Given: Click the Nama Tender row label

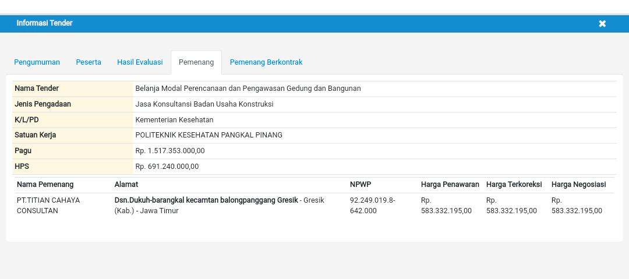Looking at the screenshot, I should [x=37, y=89].
